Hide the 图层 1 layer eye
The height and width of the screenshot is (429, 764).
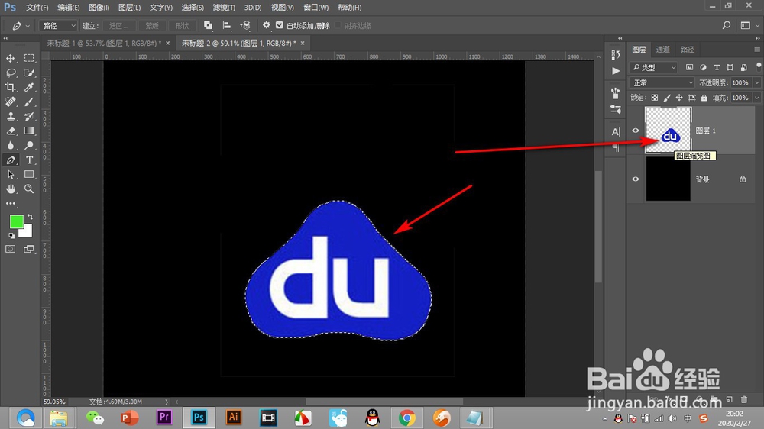click(x=636, y=131)
